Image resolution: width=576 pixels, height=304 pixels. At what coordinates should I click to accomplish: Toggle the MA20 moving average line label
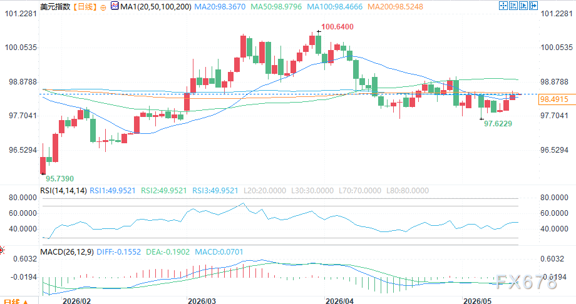tap(220, 7)
